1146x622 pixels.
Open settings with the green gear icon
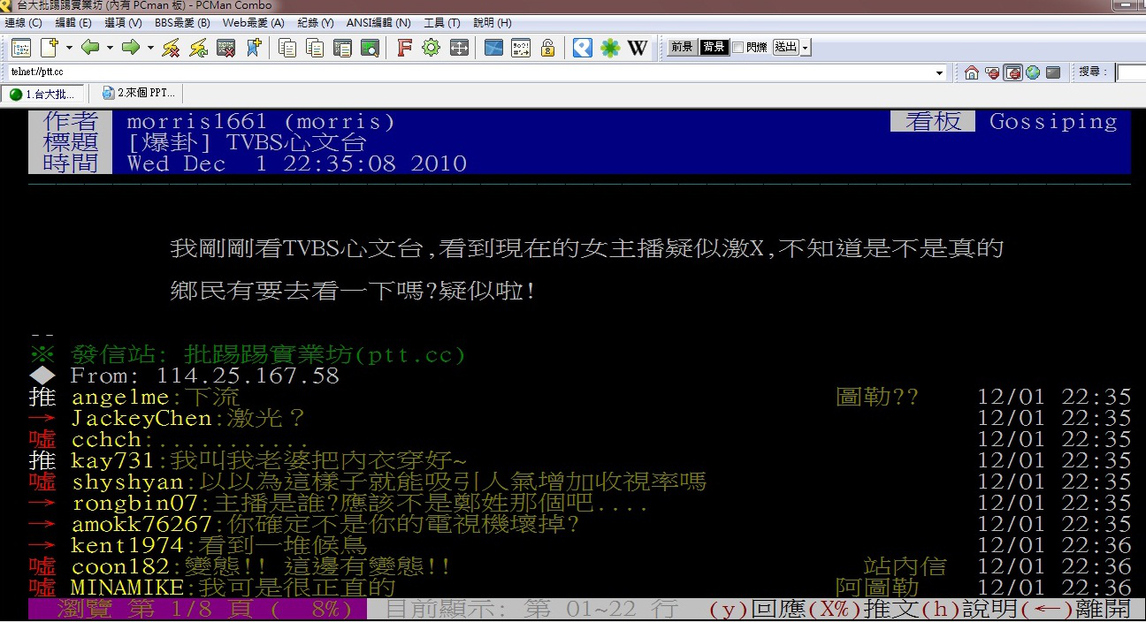click(x=431, y=48)
